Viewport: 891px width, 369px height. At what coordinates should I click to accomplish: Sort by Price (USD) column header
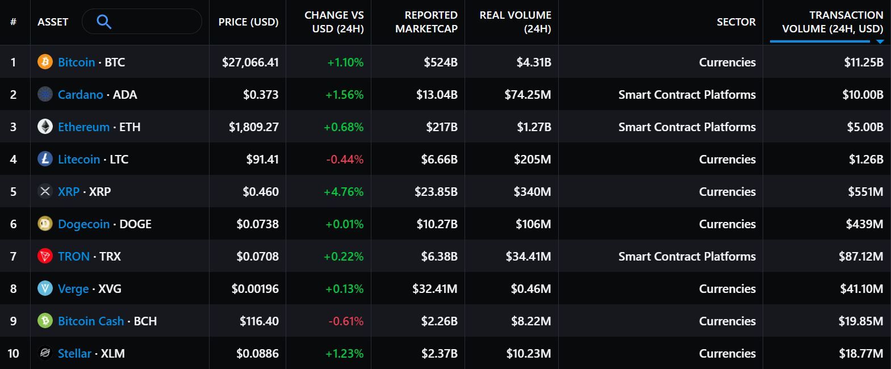point(248,22)
